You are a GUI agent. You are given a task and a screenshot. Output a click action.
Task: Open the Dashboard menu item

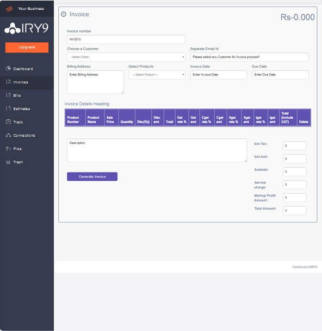(23, 69)
